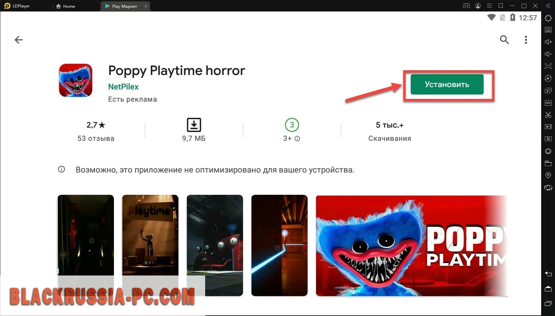This screenshot has height=316, width=555.
Task: Click info icon beside optimization warning
Action: [62, 169]
